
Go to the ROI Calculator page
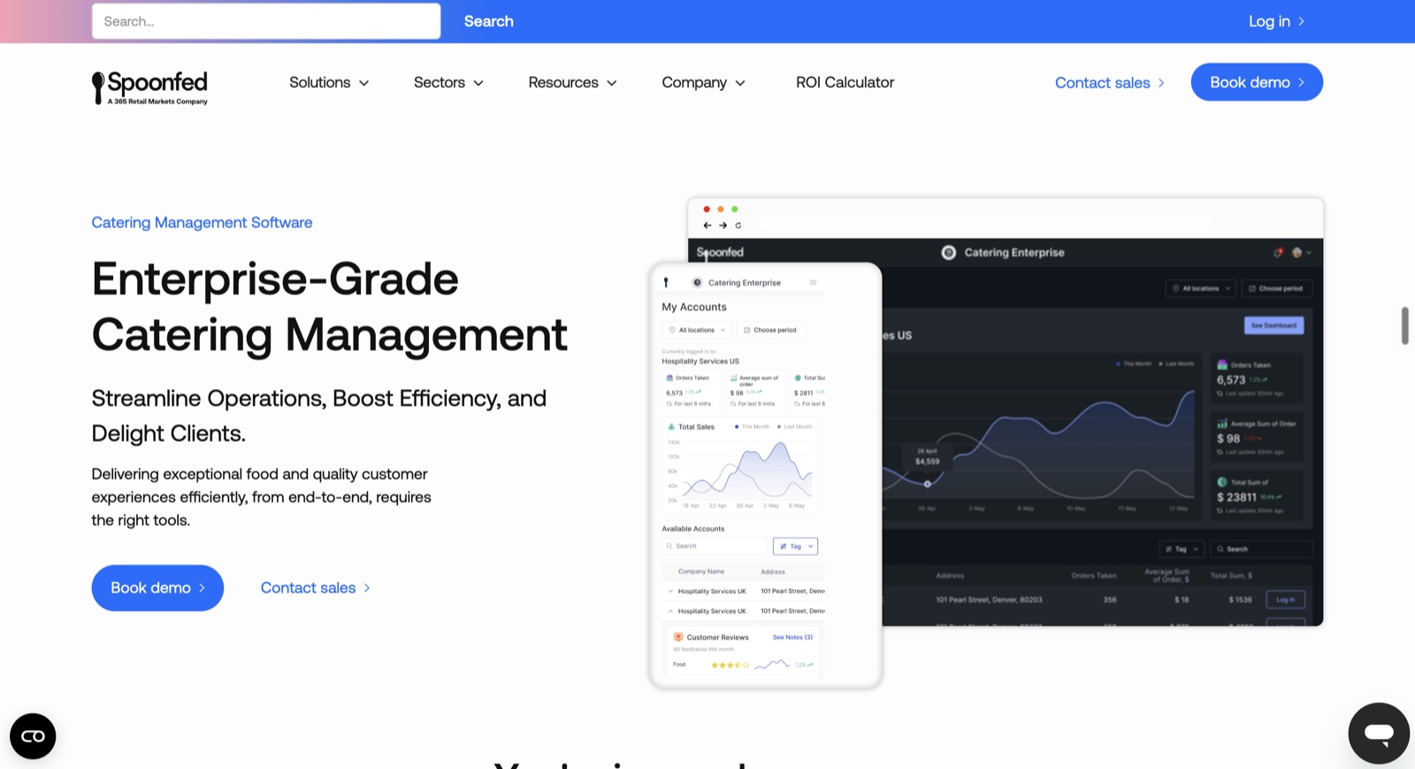(x=845, y=82)
